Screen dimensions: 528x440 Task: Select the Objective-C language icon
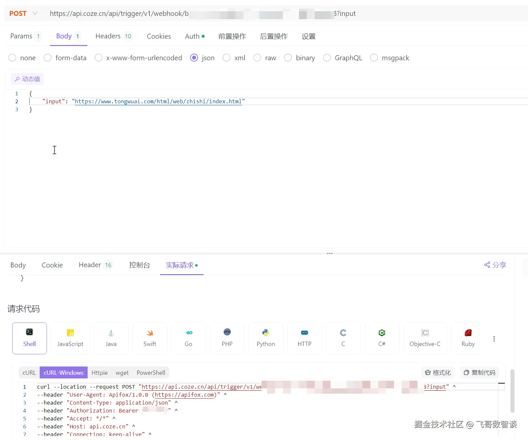click(x=425, y=338)
